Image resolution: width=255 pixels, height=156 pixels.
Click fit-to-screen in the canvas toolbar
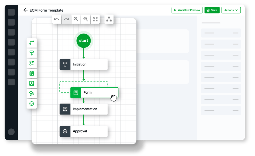tap(95, 19)
